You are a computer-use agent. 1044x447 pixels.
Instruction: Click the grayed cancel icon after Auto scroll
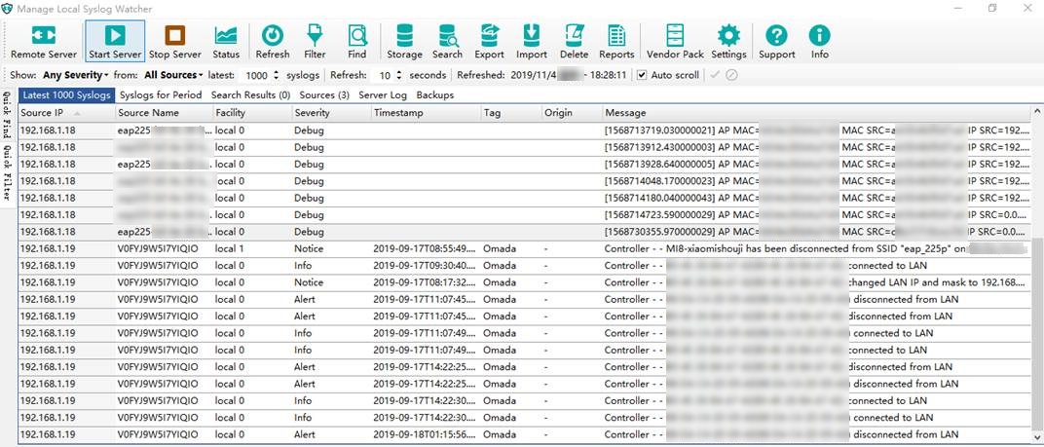pyautogui.click(x=731, y=75)
